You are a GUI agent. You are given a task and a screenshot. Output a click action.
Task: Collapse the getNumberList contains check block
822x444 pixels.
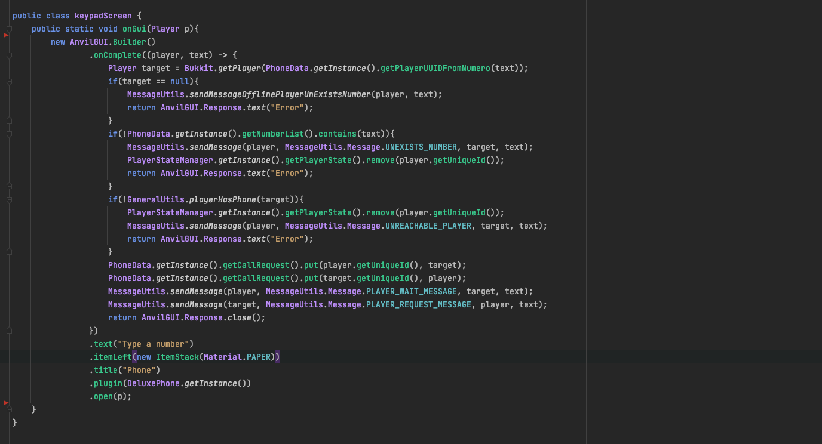click(x=8, y=134)
